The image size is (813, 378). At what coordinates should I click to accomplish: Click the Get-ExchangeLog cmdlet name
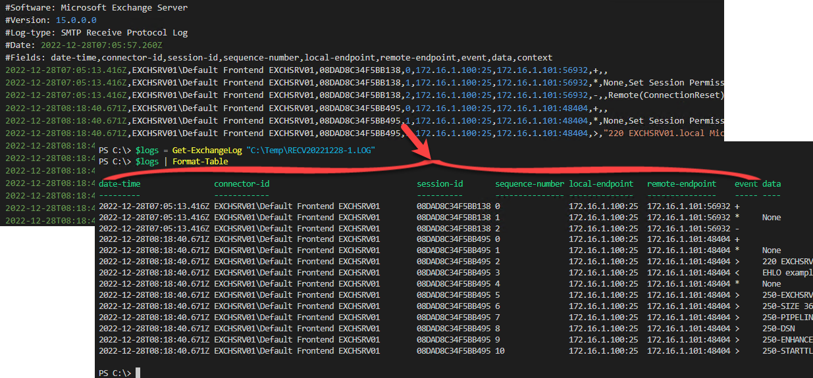pyautogui.click(x=207, y=151)
